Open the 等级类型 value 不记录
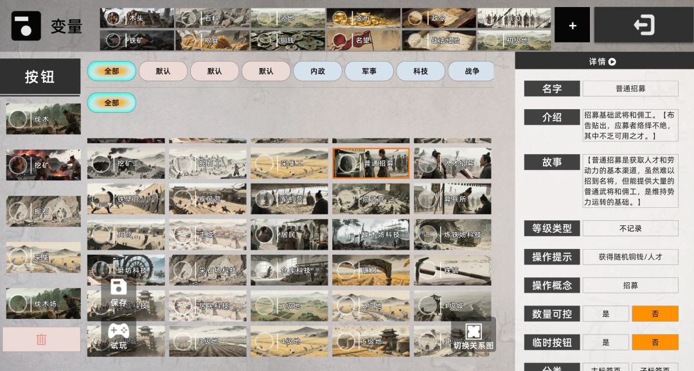 point(630,228)
